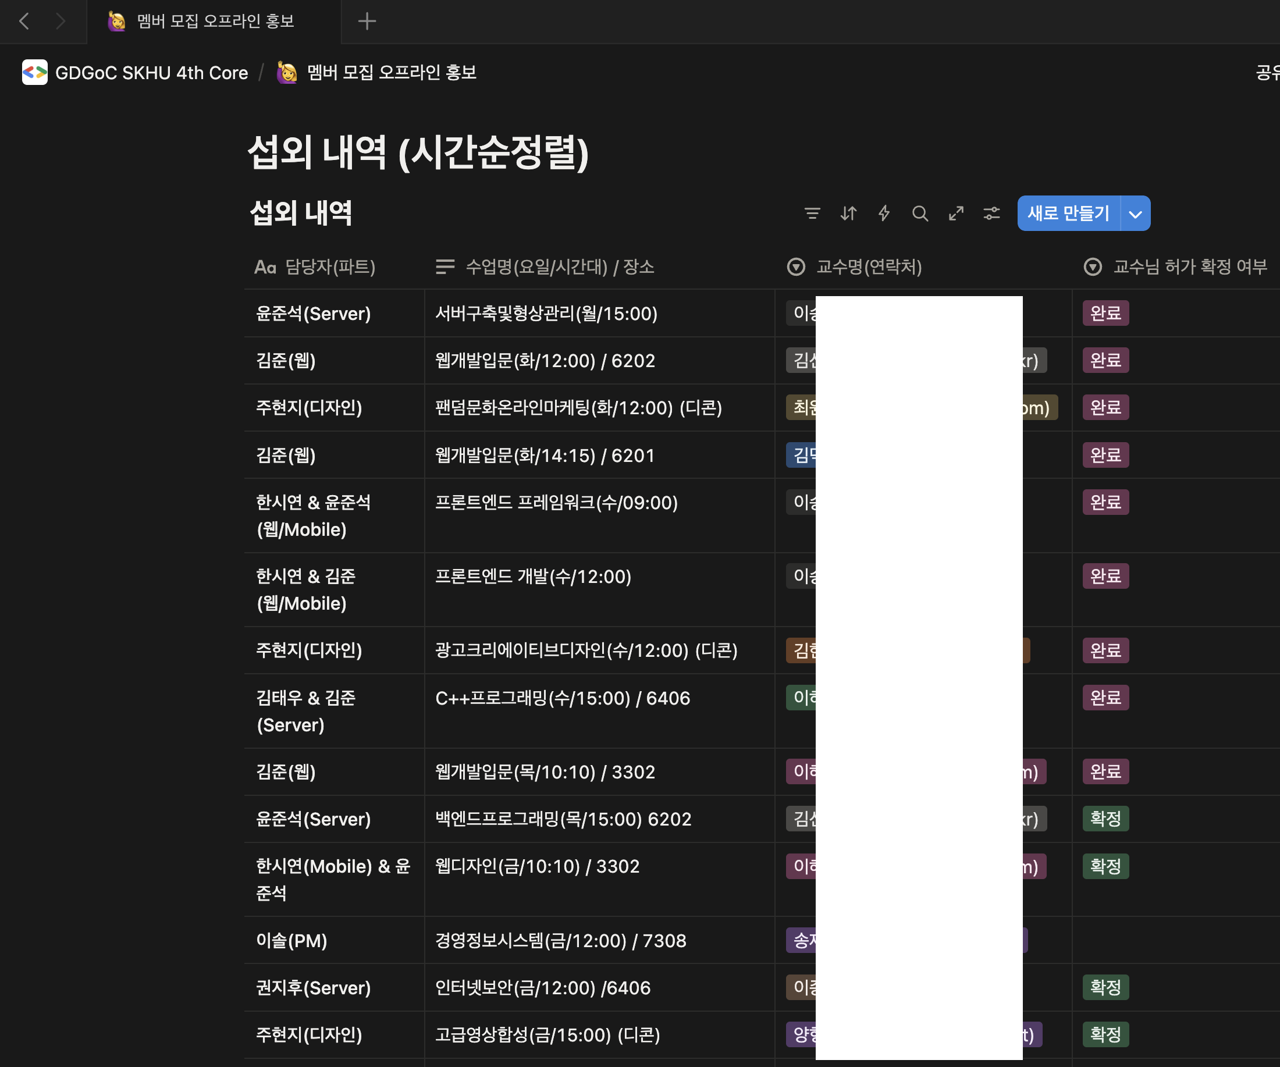Image resolution: width=1280 pixels, height=1067 pixels.
Task: Select the 멤버 모집 오프라인 홍보 tab
Action: [215, 22]
